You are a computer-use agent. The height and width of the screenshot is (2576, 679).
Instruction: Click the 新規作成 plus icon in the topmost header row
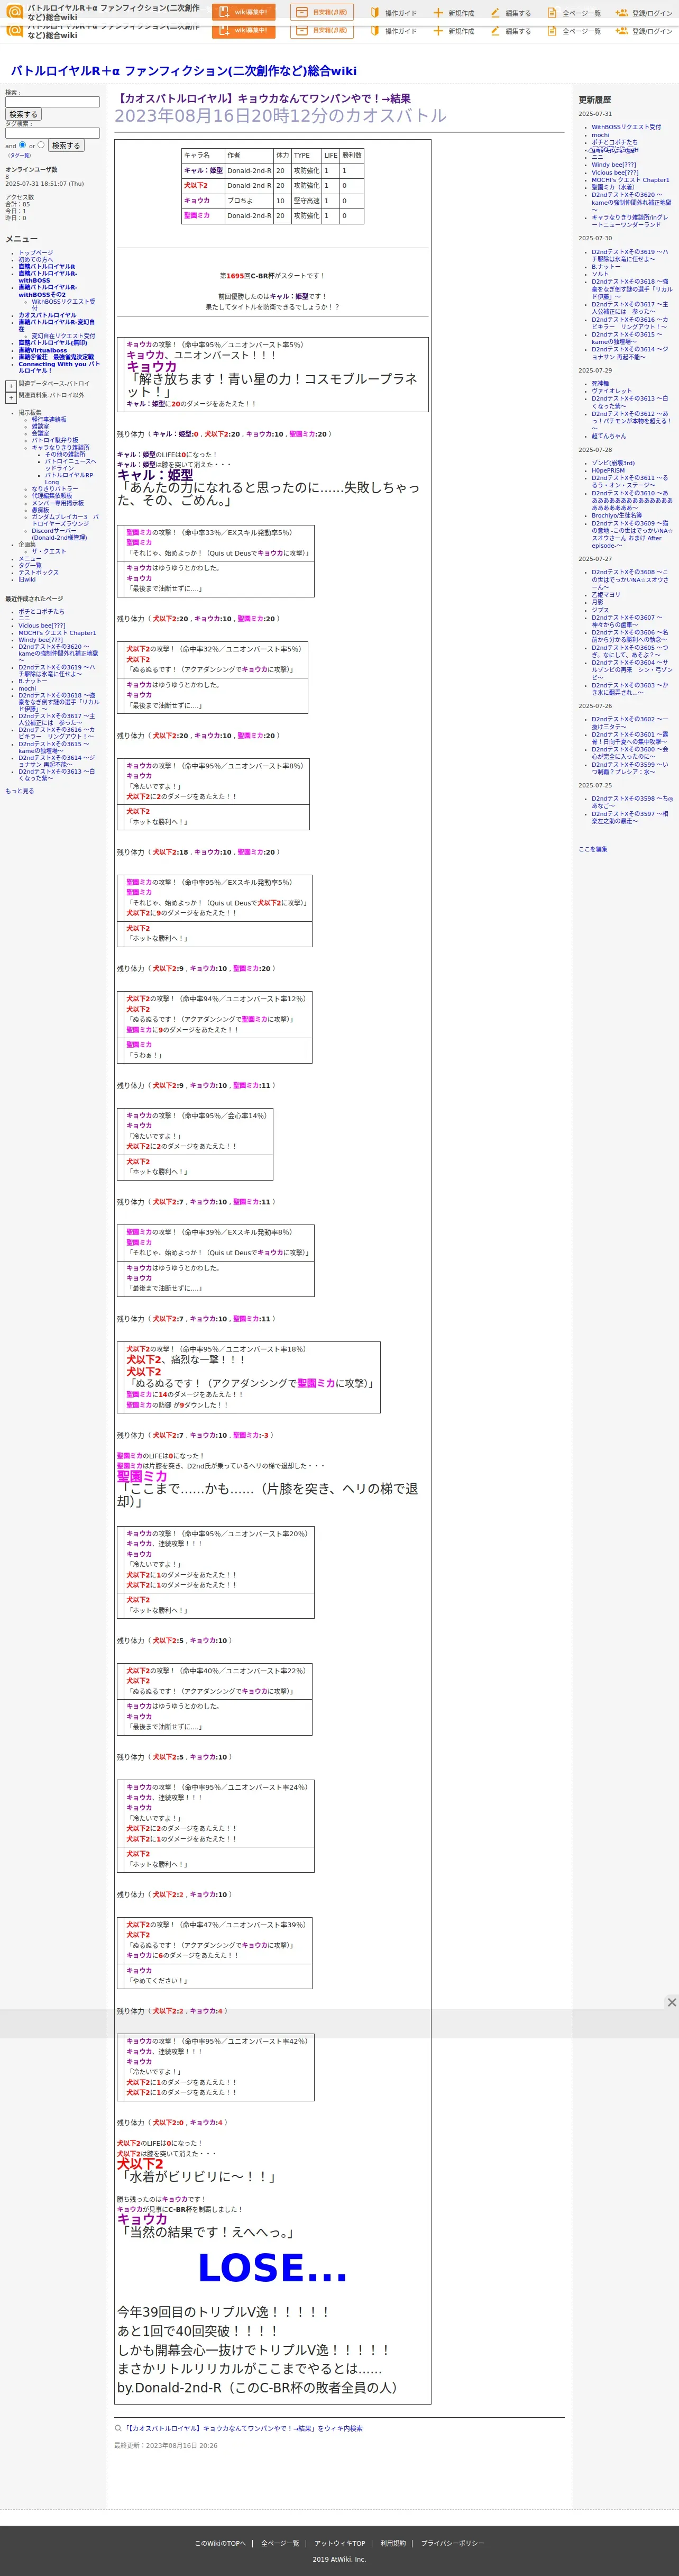[438, 13]
